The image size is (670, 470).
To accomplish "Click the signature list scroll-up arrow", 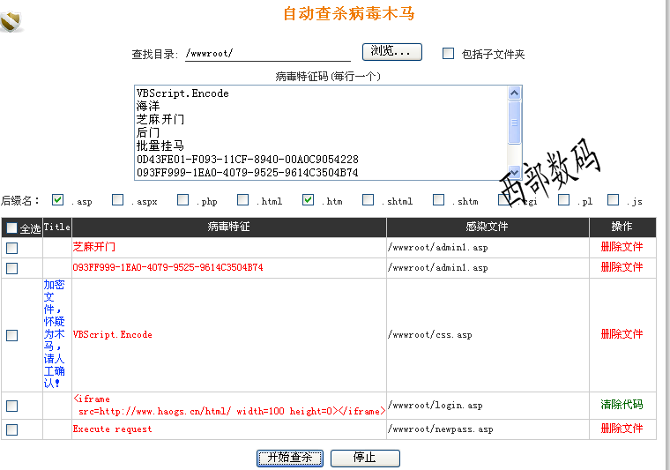I will (515, 93).
